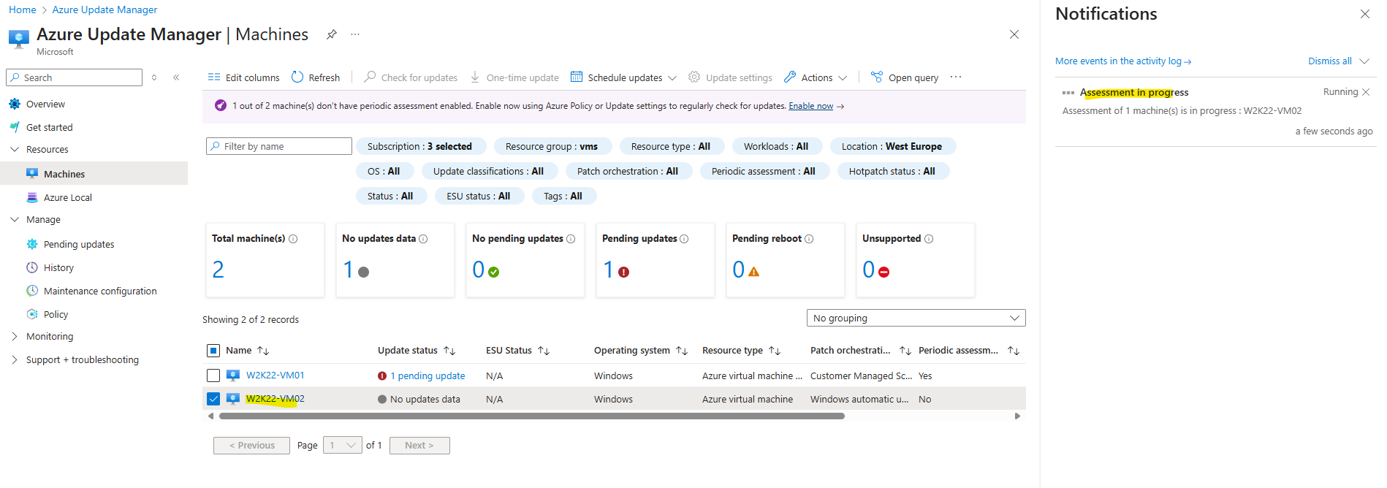Click the Total machines info icon
Screen dimensions: 1387x488
click(x=293, y=239)
